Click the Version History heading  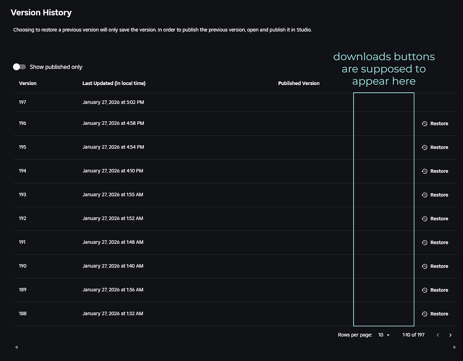point(41,13)
